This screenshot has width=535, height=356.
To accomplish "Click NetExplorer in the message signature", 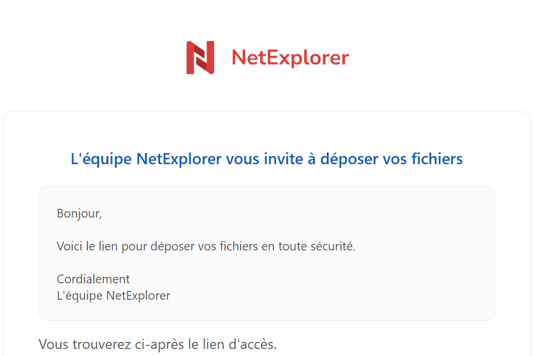I will click(138, 296).
